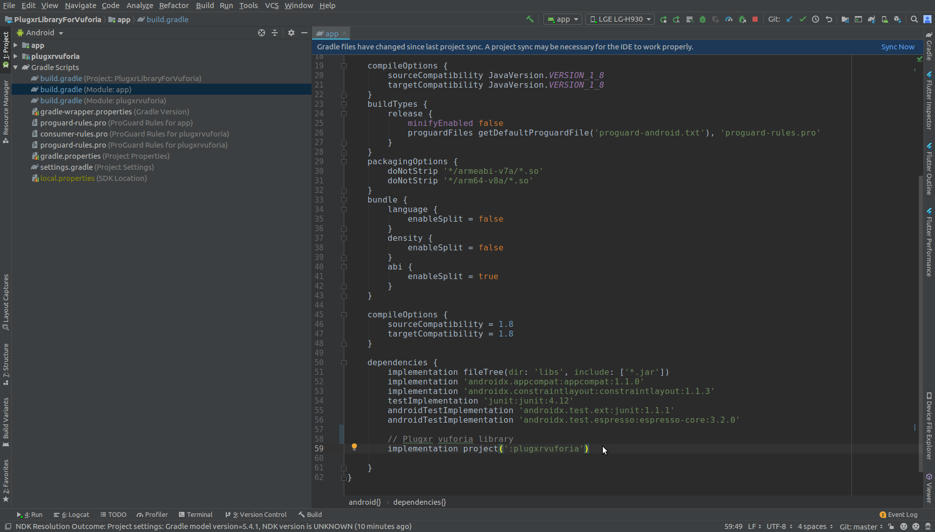This screenshot has width=935, height=532.
Task: Sync Project with Gradle Files icon
Action: 871,19
